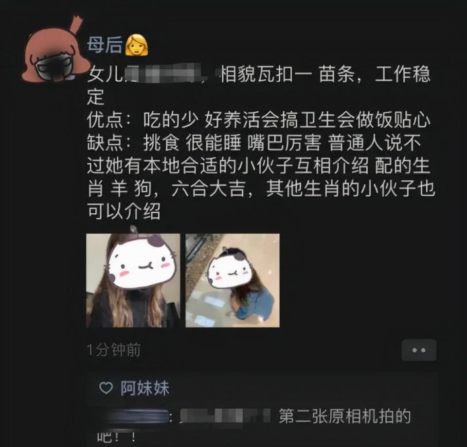Screen dimensions: 467x447
Task: Click the last line 可以介绍 of the post
Action: pyautogui.click(x=124, y=211)
